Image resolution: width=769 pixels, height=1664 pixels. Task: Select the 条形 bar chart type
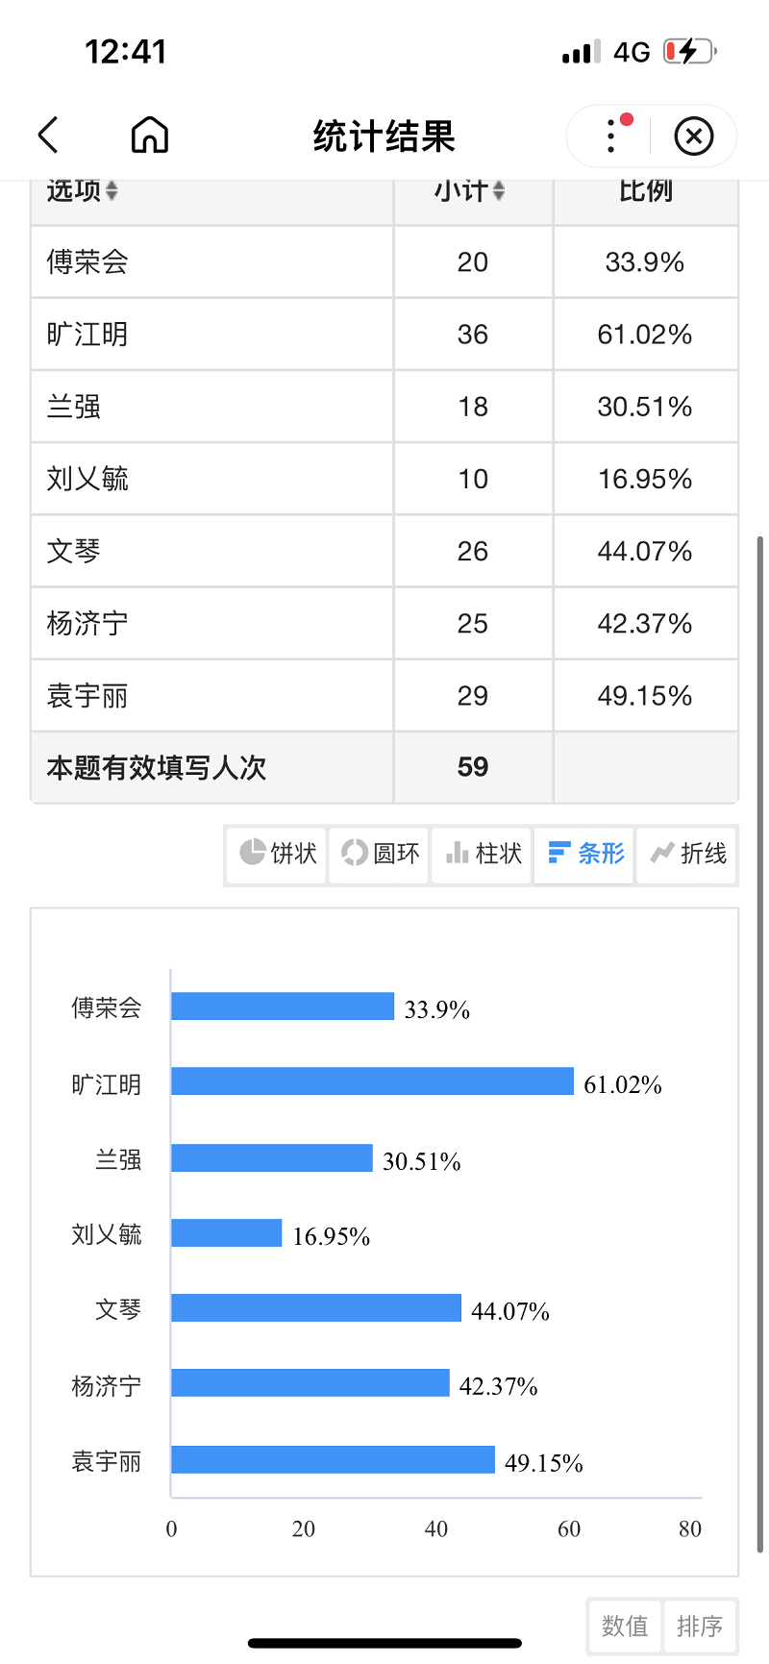pyautogui.click(x=585, y=854)
